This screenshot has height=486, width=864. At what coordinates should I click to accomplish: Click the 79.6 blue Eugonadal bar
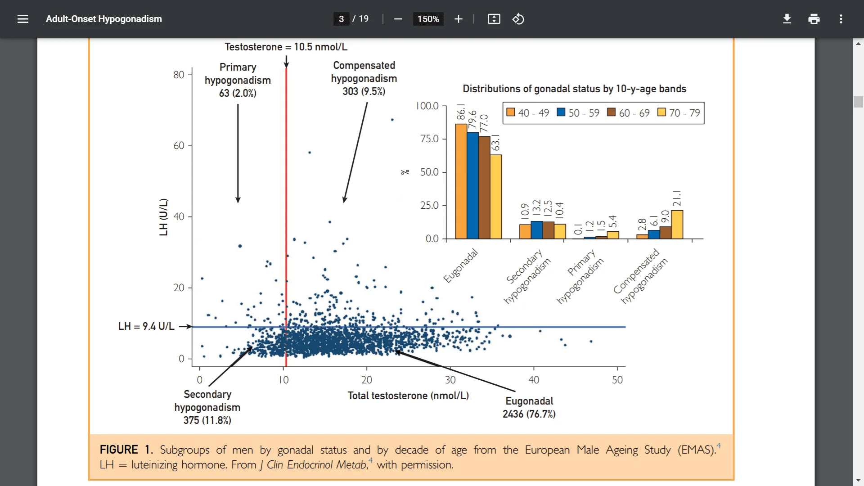click(472, 185)
